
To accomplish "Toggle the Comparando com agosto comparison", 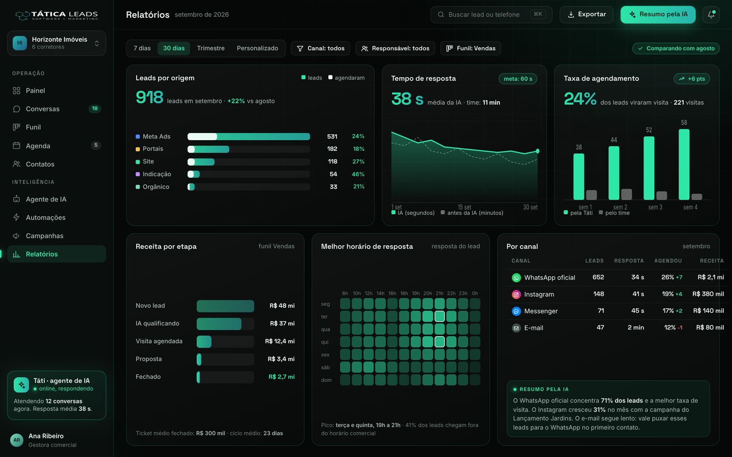I will pos(676,48).
